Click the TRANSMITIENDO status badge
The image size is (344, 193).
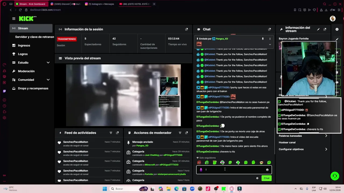point(67,39)
